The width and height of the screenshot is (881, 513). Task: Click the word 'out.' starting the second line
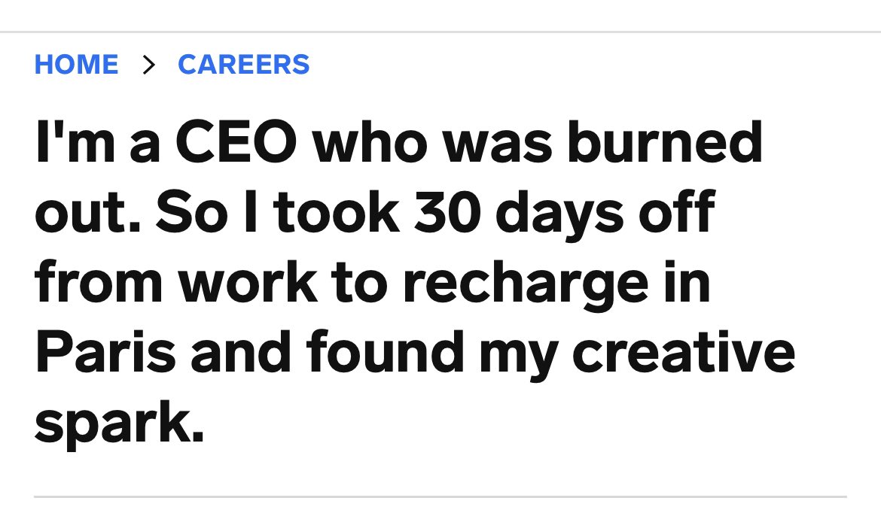[87, 214]
